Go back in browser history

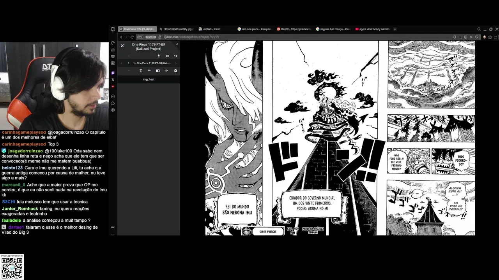[121, 37]
